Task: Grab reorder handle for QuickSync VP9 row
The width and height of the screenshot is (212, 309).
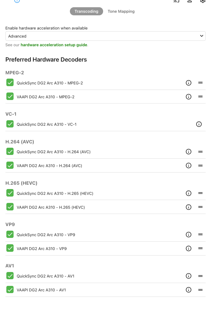Action: pos(200,234)
